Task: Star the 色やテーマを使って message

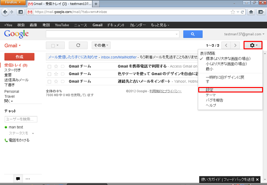Action: tap(56, 74)
